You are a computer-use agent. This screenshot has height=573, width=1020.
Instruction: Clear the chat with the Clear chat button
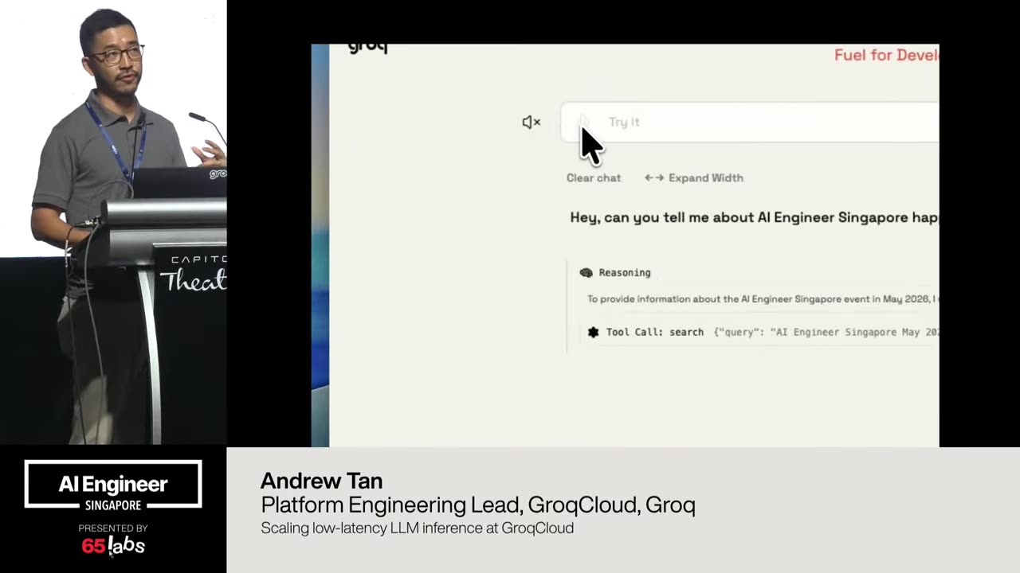594,177
